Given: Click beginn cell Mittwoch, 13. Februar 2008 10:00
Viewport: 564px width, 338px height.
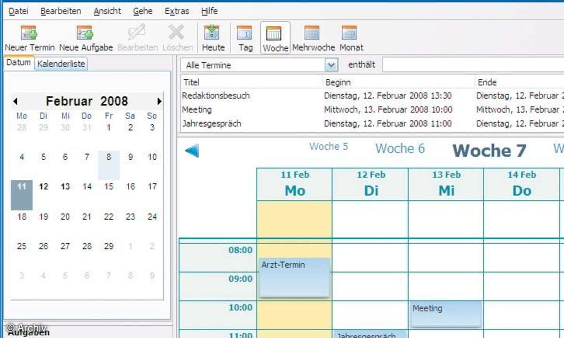Looking at the screenshot, I should pos(388,109).
